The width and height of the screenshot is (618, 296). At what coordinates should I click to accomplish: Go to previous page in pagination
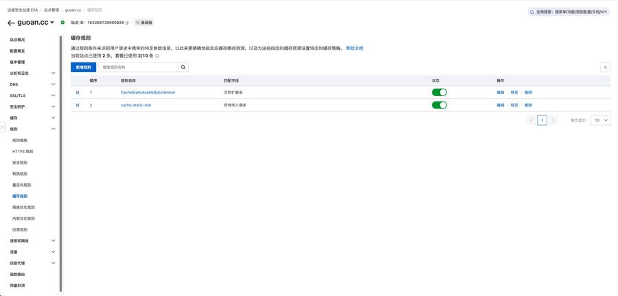(531, 120)
